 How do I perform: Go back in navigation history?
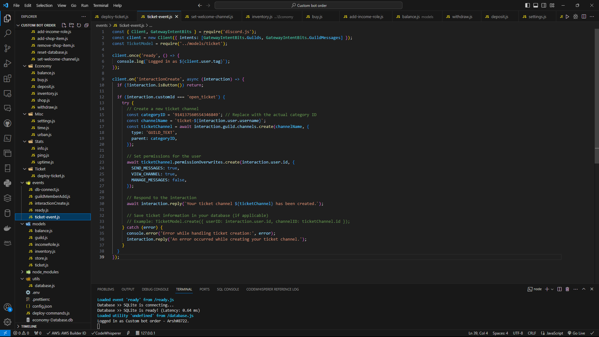[x=200, y=5]
